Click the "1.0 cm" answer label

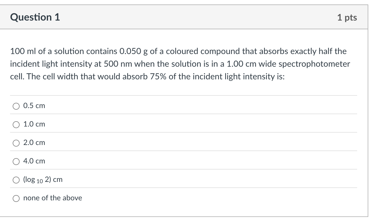[34, 124]
